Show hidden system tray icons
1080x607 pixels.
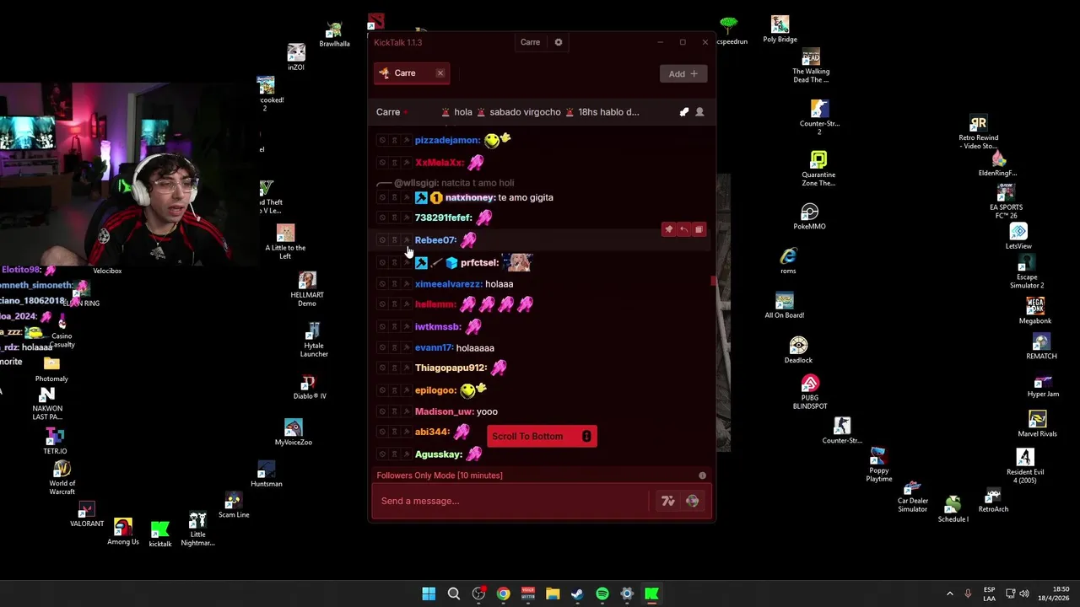coord(949,594)
